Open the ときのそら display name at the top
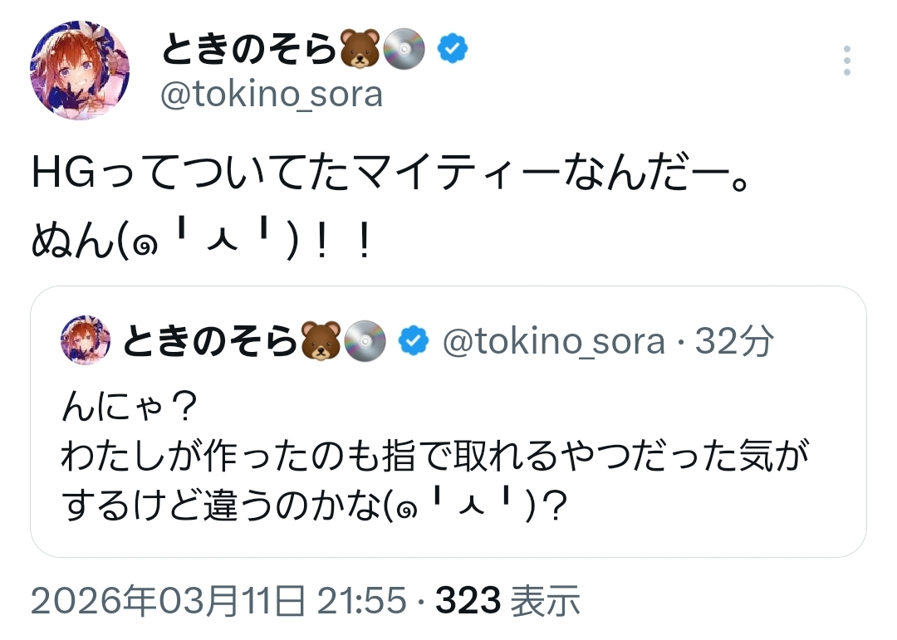The image size is (897, 640). pyautogui.click(x=249, y=51)
